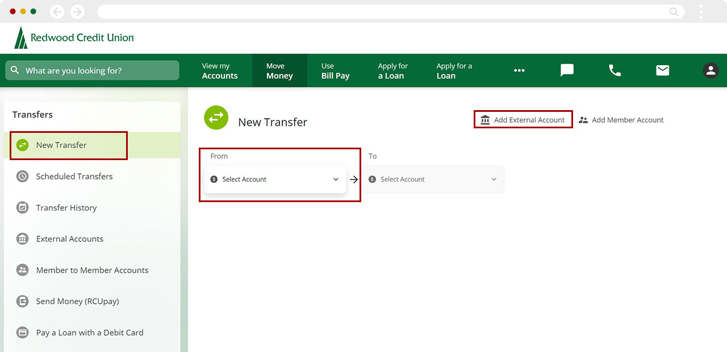
Task: Select Send Money (RCUpay) option
Action: [77, 301]
